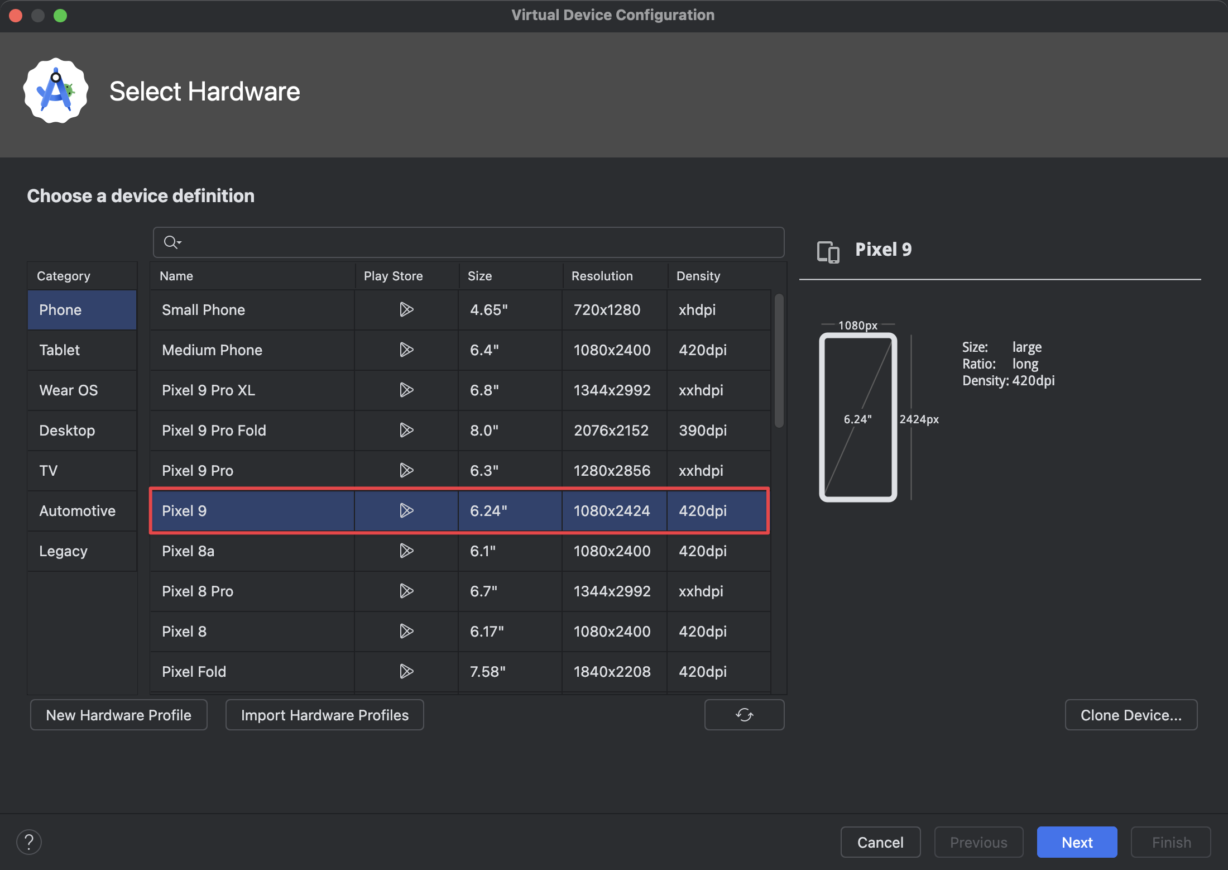Click the Play Store icon for Pixel Fold
This screenshot has width=1228, height=870.
pyautogui.click(x=406, y=671)
